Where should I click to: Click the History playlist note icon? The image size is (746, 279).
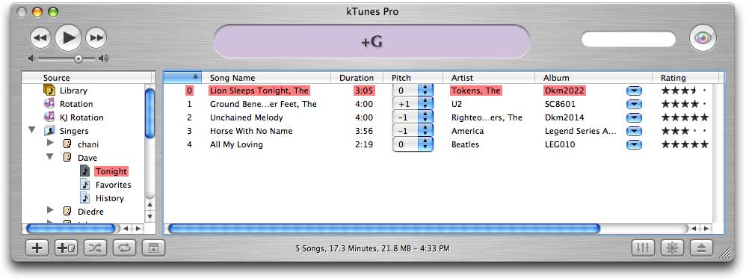coord(84,197)
